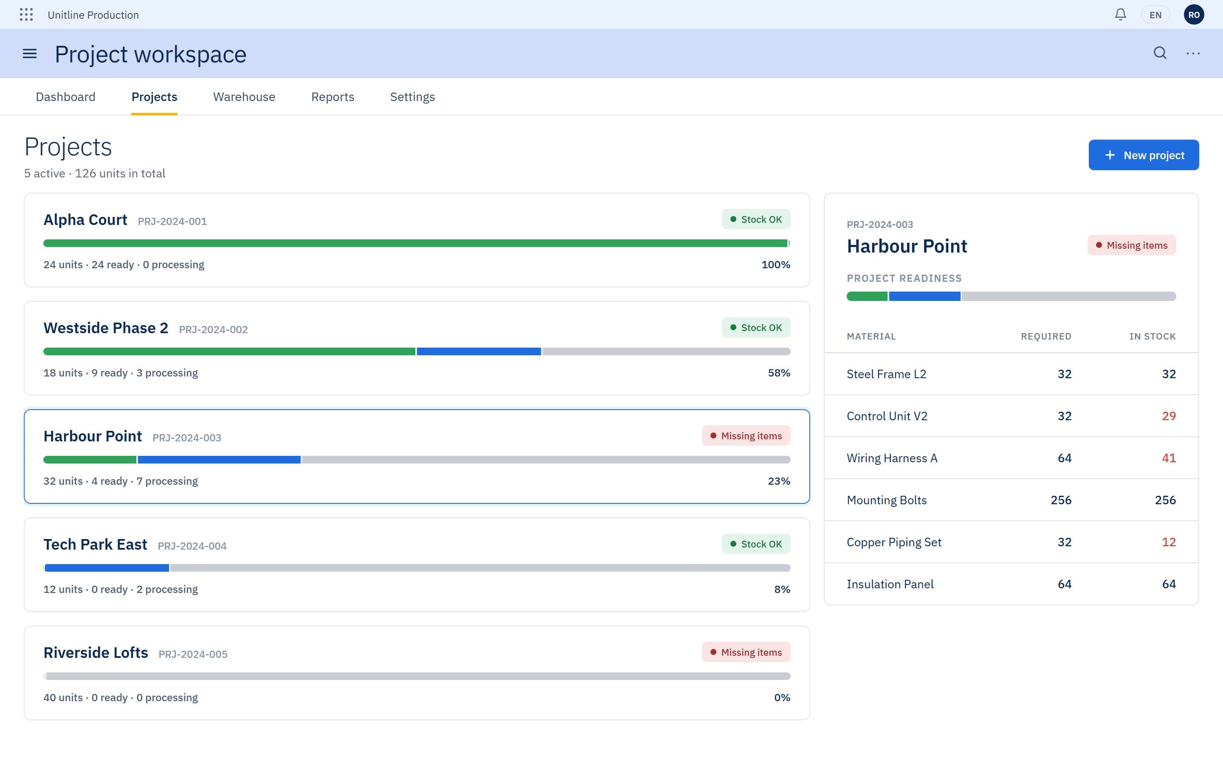Open search in workspace header
The height and width of the screenshot is (764, 1223).
click(x=1160, y=53)
